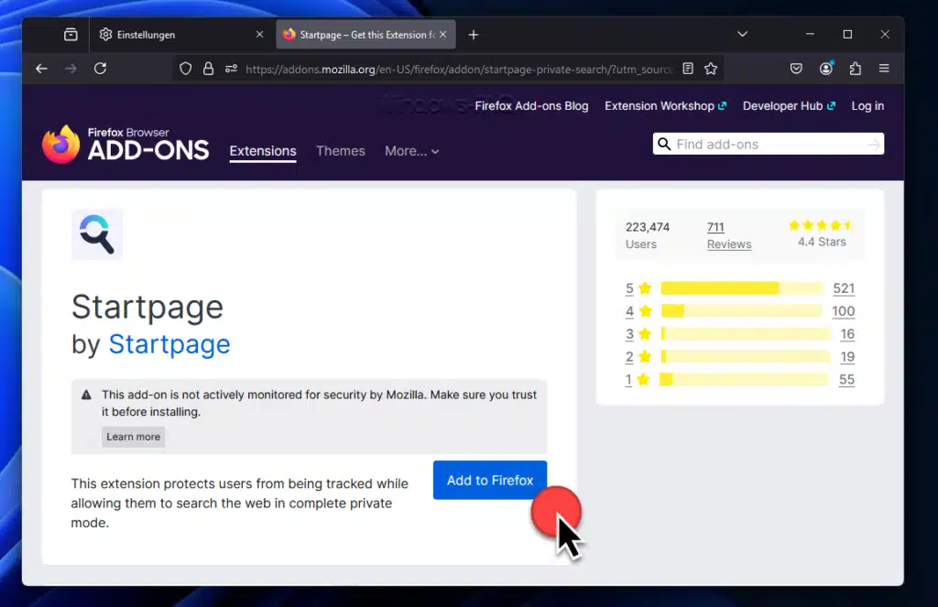Open the 100 four-star reviews count
The height and width of the screenshot is (607, 938).
843,311
